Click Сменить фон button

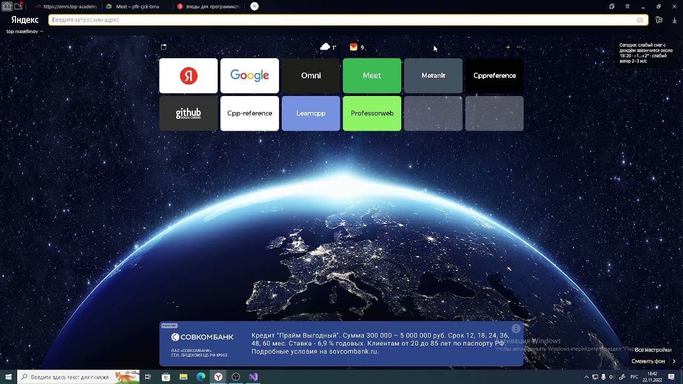[648, 361]
